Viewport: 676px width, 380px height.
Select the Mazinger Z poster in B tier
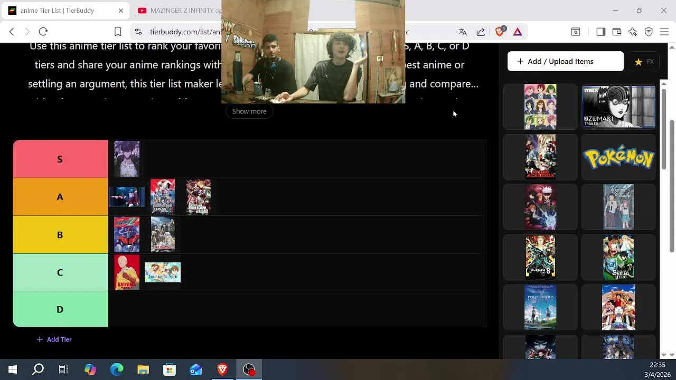127,235
